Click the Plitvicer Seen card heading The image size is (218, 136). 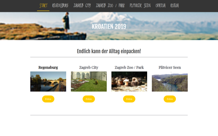point(170,67)
